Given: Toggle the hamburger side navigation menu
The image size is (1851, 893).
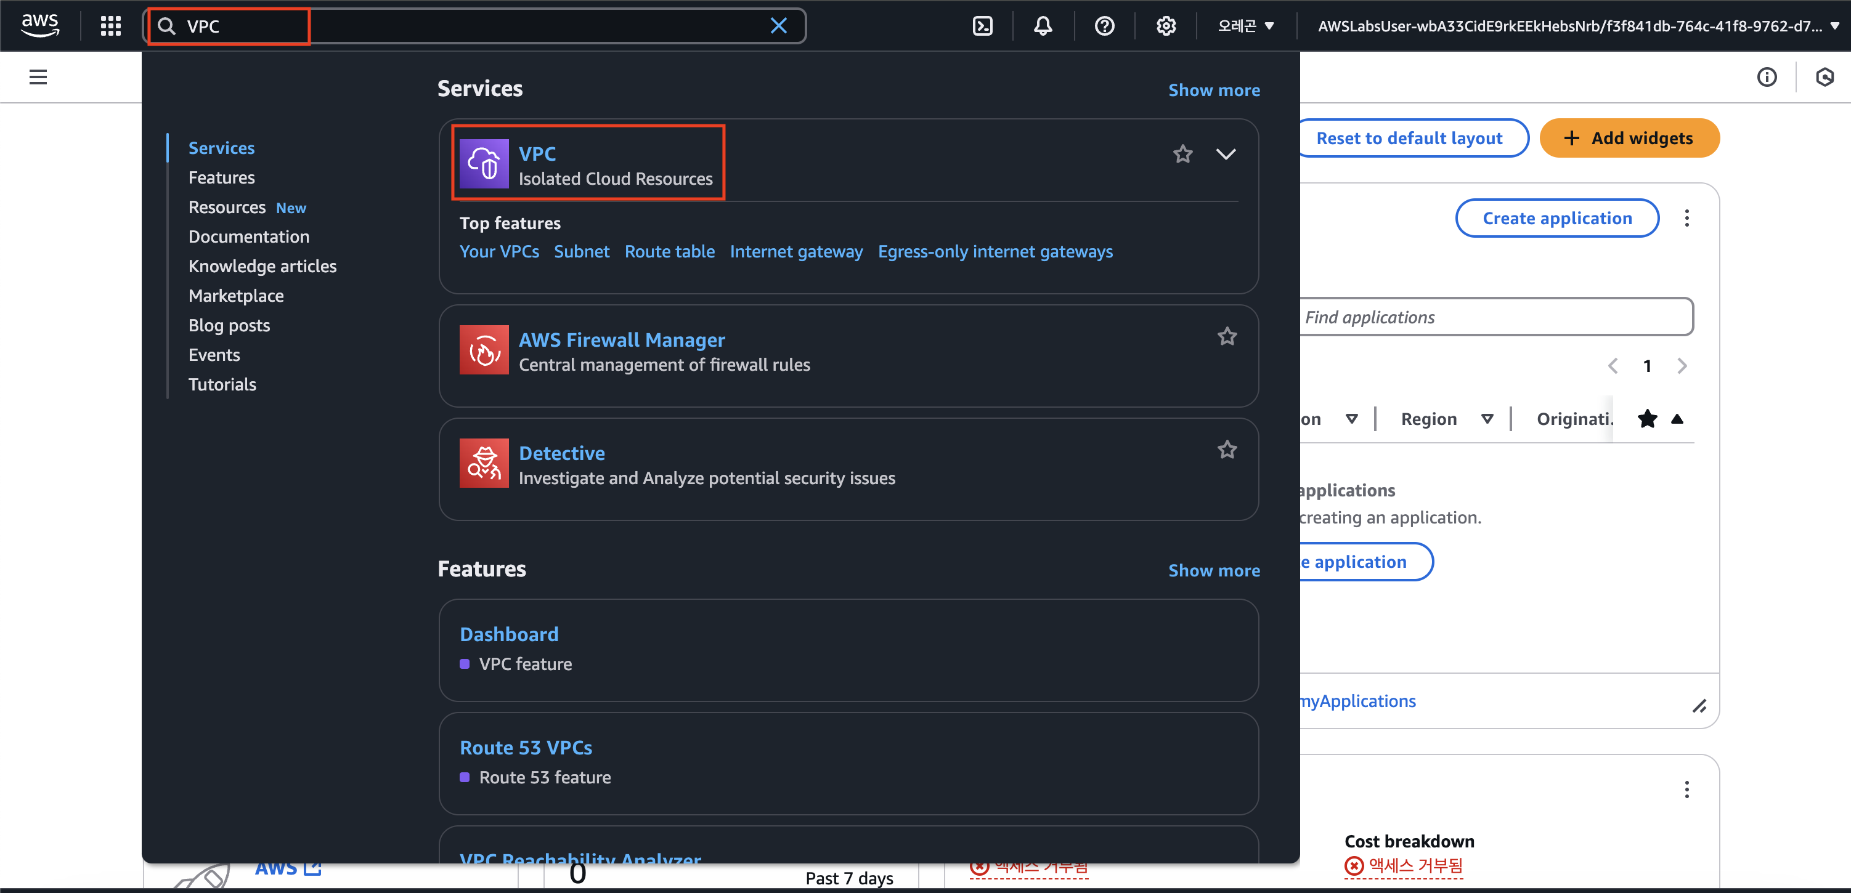Looking at the screenshot, I should [x=38, y=77].
